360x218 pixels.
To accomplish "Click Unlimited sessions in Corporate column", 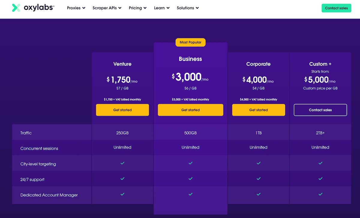I will coord(259,147).
